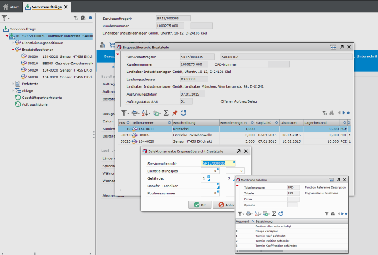Select row 'Termin Position gefährdet' in Matchcode table

pyautogui.click(x=273, y=241)
